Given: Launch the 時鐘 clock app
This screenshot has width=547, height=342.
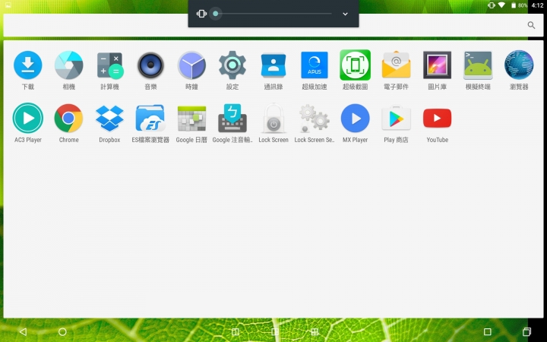Looking at the screenshot, I should click(x=191, y=65).
